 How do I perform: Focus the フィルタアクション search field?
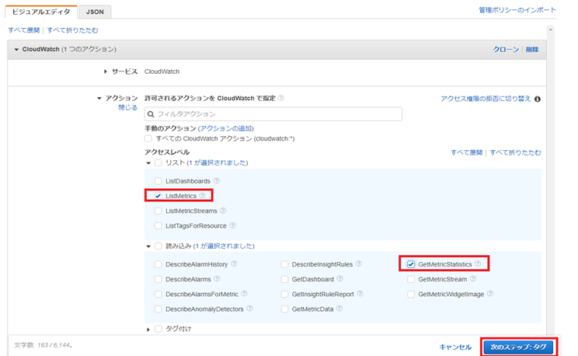coord(273,114)
